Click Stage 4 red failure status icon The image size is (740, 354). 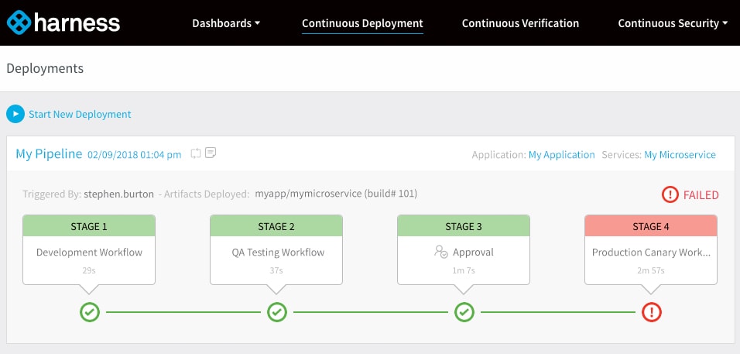coord(651,312)
